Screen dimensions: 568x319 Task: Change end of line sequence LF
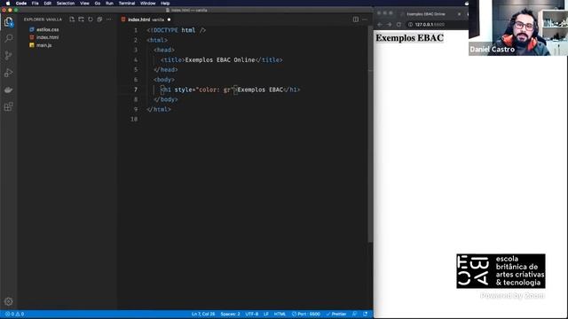pyautogui.click(x=266, y=314)
